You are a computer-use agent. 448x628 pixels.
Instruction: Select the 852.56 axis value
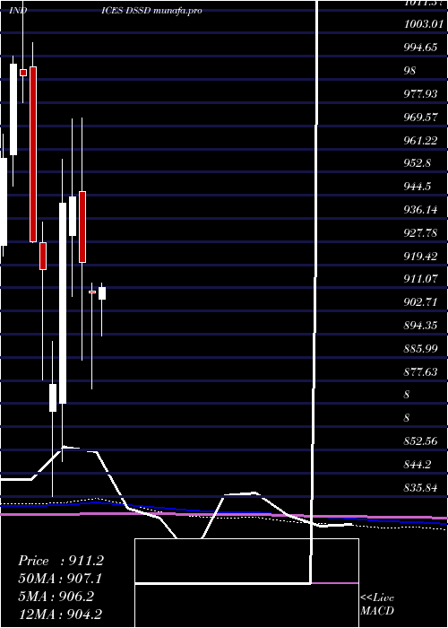coord(420,441)
